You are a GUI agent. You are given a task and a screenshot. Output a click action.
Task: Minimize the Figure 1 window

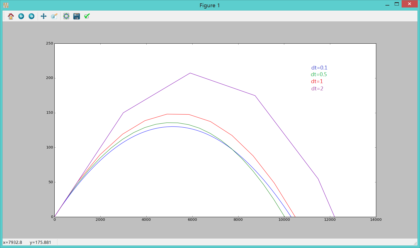click(x=387, y=4)
